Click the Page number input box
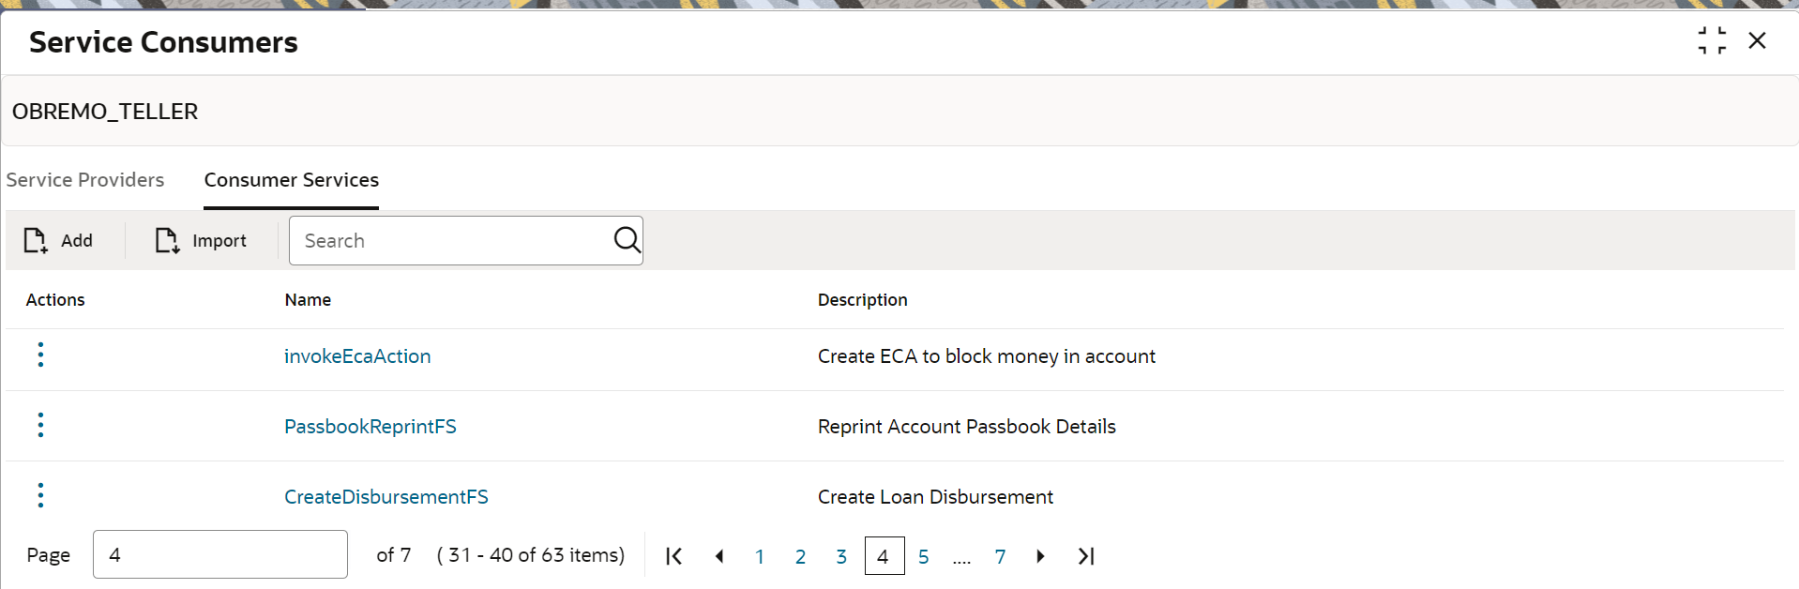 [220, 554]
